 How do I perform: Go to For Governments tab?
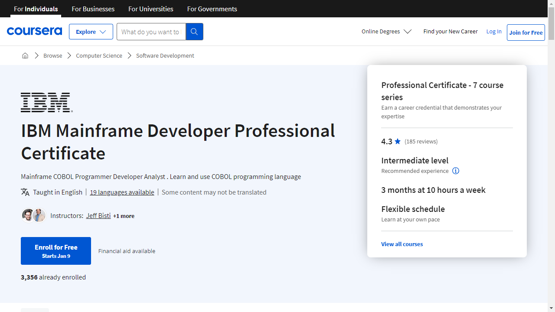tap(212, 9)
